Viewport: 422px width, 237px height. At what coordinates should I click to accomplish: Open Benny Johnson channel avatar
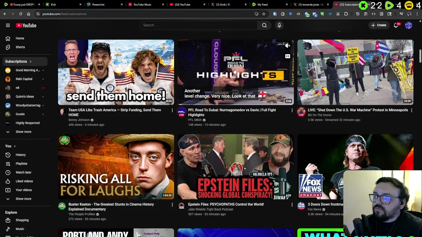(x=62, y=112)
